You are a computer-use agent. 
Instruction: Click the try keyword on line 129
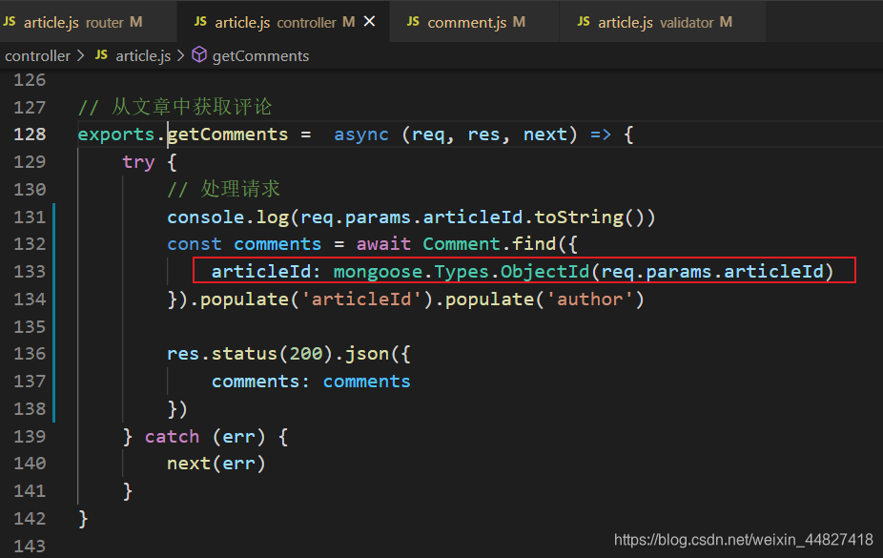pos(138,162)
